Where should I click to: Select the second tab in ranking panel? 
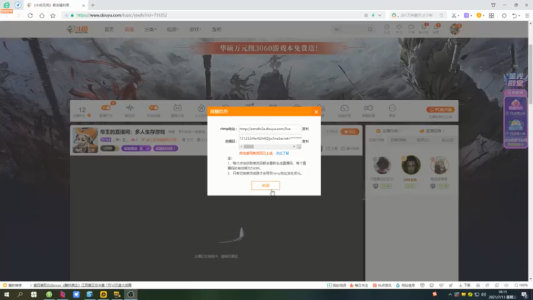(398, 140)
